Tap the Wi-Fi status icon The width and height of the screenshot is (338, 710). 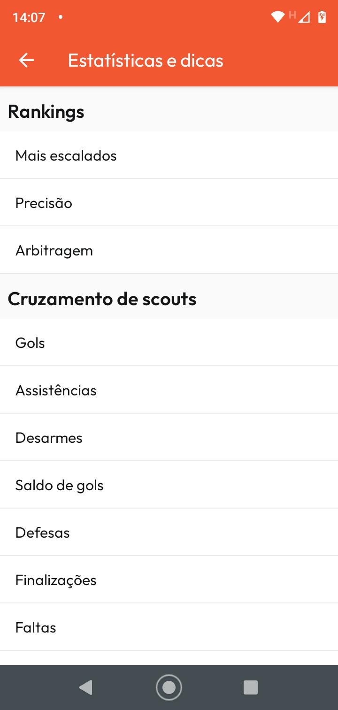[x=277, y=17]
